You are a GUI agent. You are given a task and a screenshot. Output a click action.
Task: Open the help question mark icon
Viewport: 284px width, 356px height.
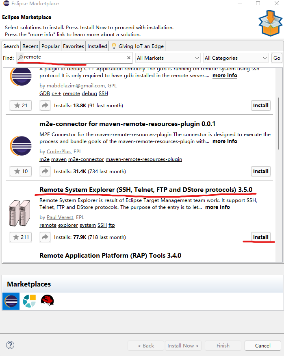coord(10,345)
